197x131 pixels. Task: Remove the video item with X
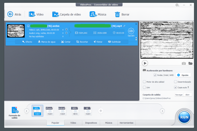tap(136, 24)
